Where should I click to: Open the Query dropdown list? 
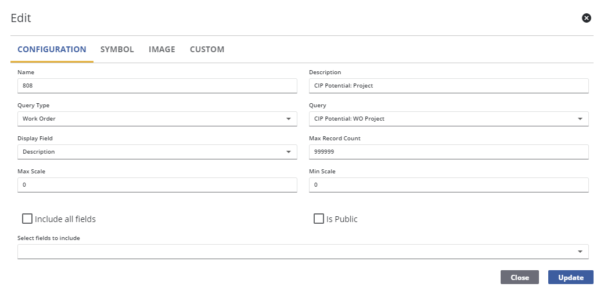click(580, 119)
